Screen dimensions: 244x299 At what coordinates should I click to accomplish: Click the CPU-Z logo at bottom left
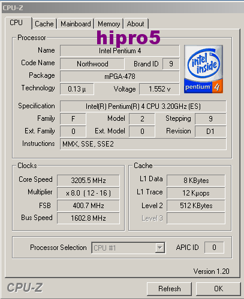click(25, 288)
